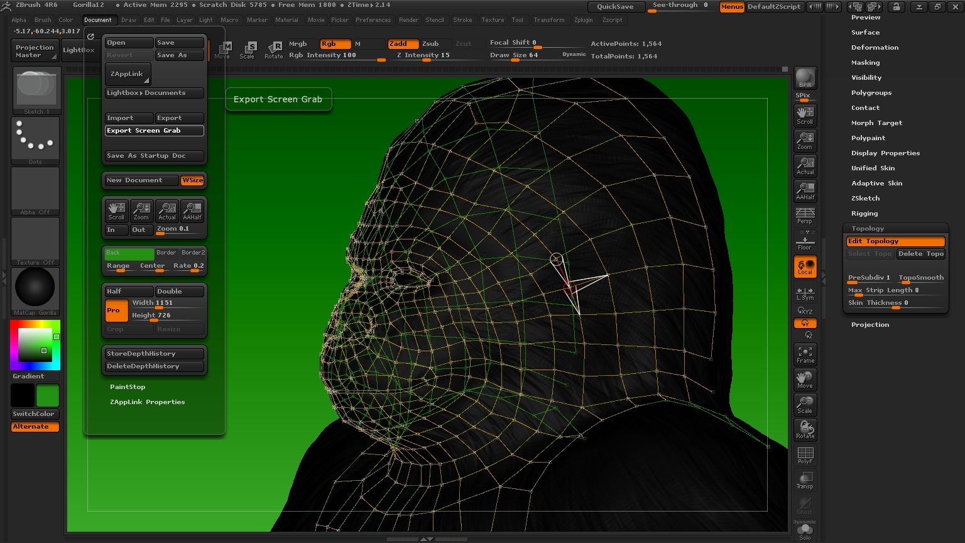This screenshot has width=965, height=543.
Task: Click the BPR render icon
Action: [805, 79]
